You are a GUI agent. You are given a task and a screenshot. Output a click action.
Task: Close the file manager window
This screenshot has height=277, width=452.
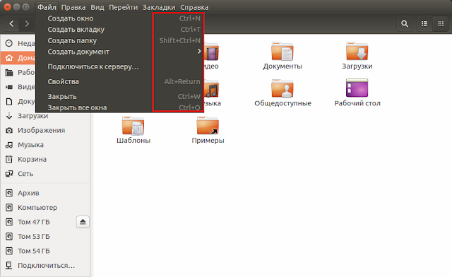(x=8, y=7)
